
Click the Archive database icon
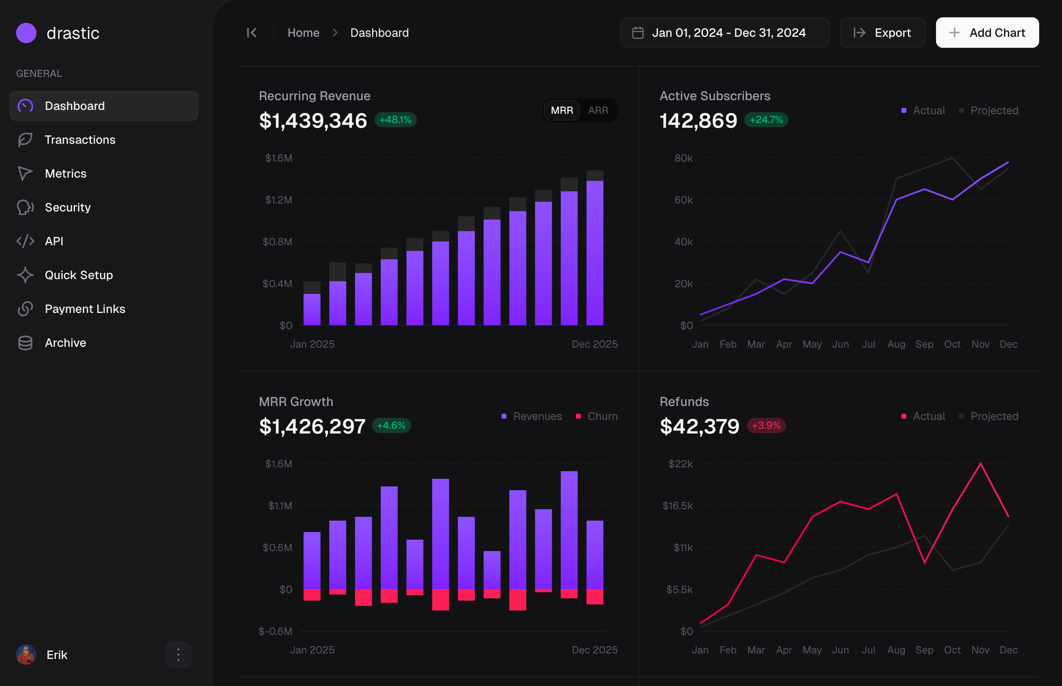click(x=25, y=343)
